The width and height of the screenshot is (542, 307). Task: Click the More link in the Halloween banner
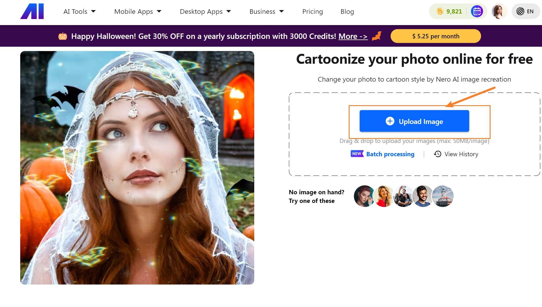(x=352, y=36)
